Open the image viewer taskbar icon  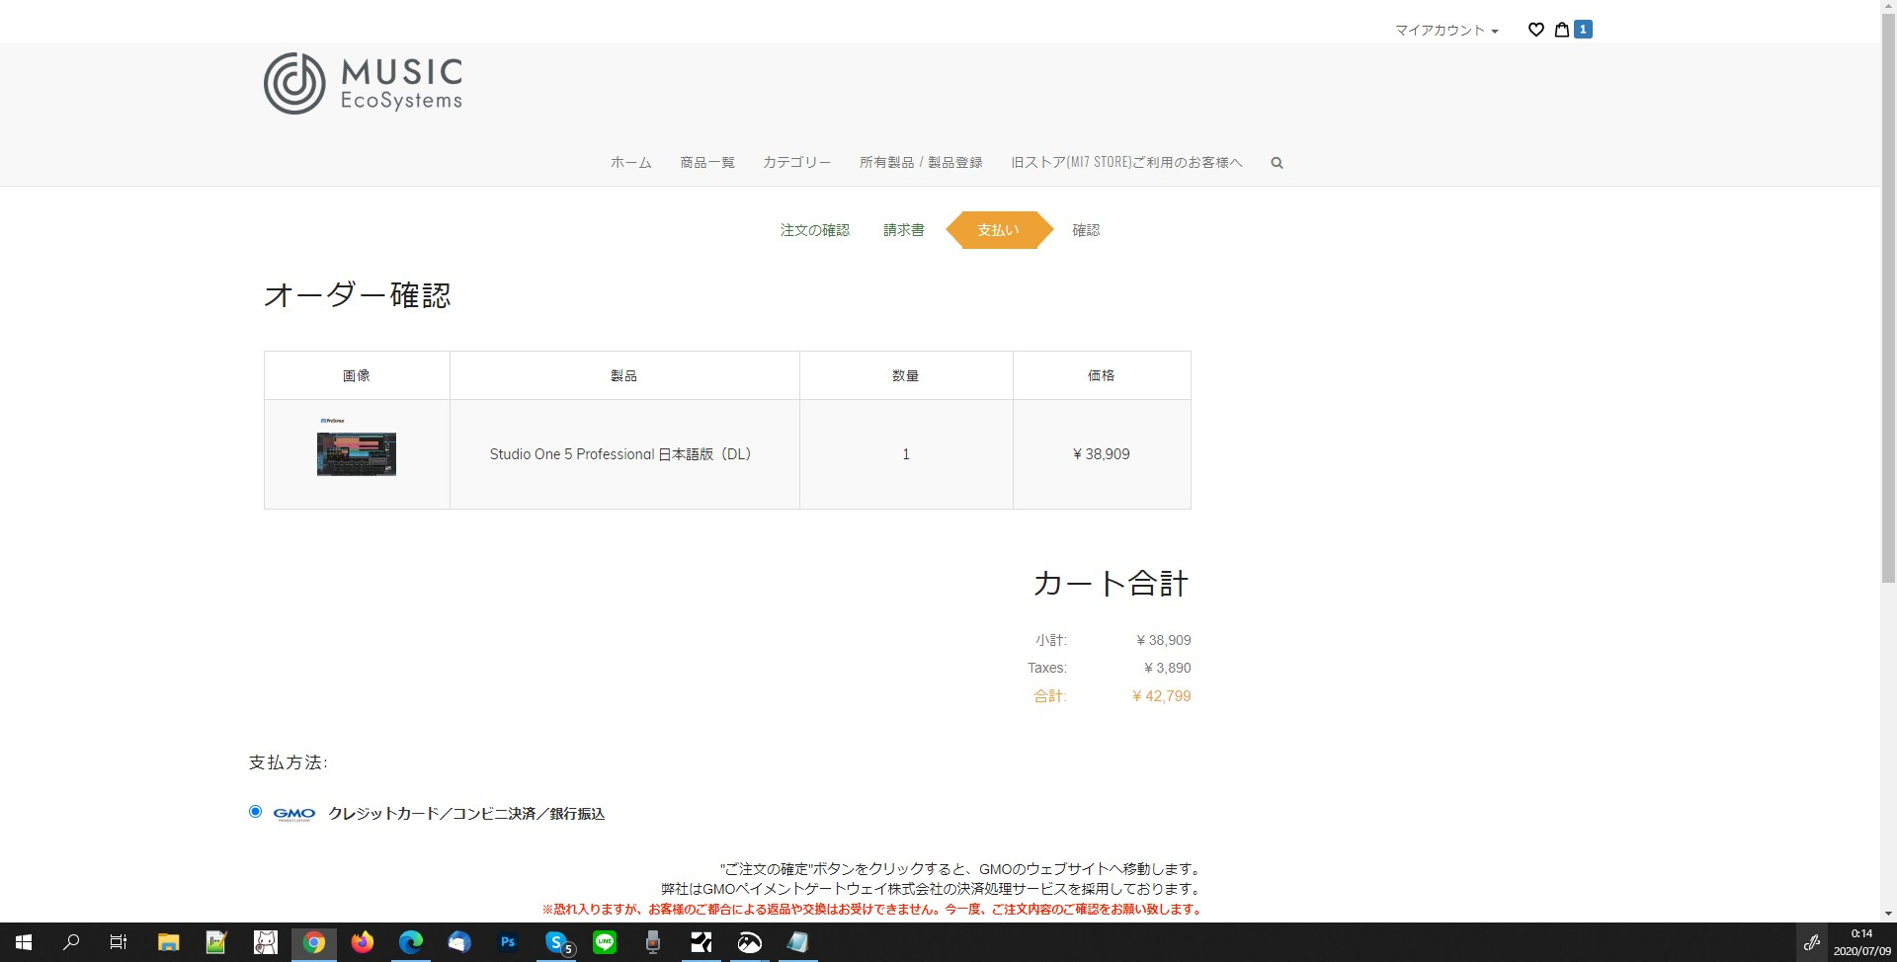click(x=750, y=942)
